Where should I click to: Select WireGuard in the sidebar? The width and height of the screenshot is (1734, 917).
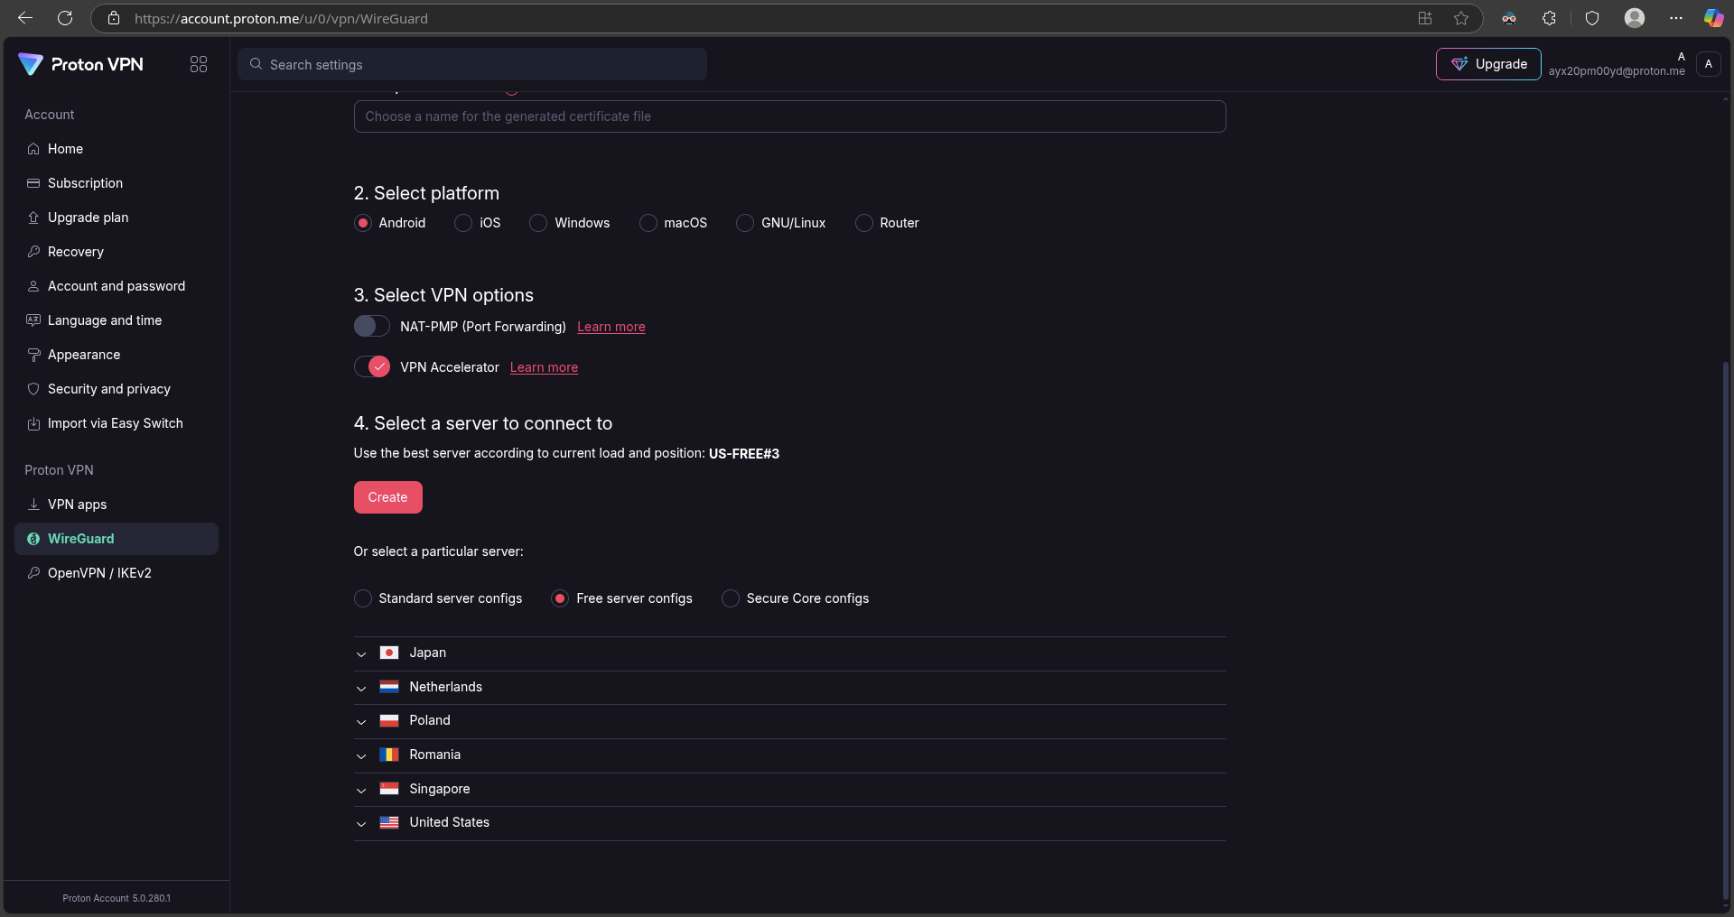tap(117, 539)
